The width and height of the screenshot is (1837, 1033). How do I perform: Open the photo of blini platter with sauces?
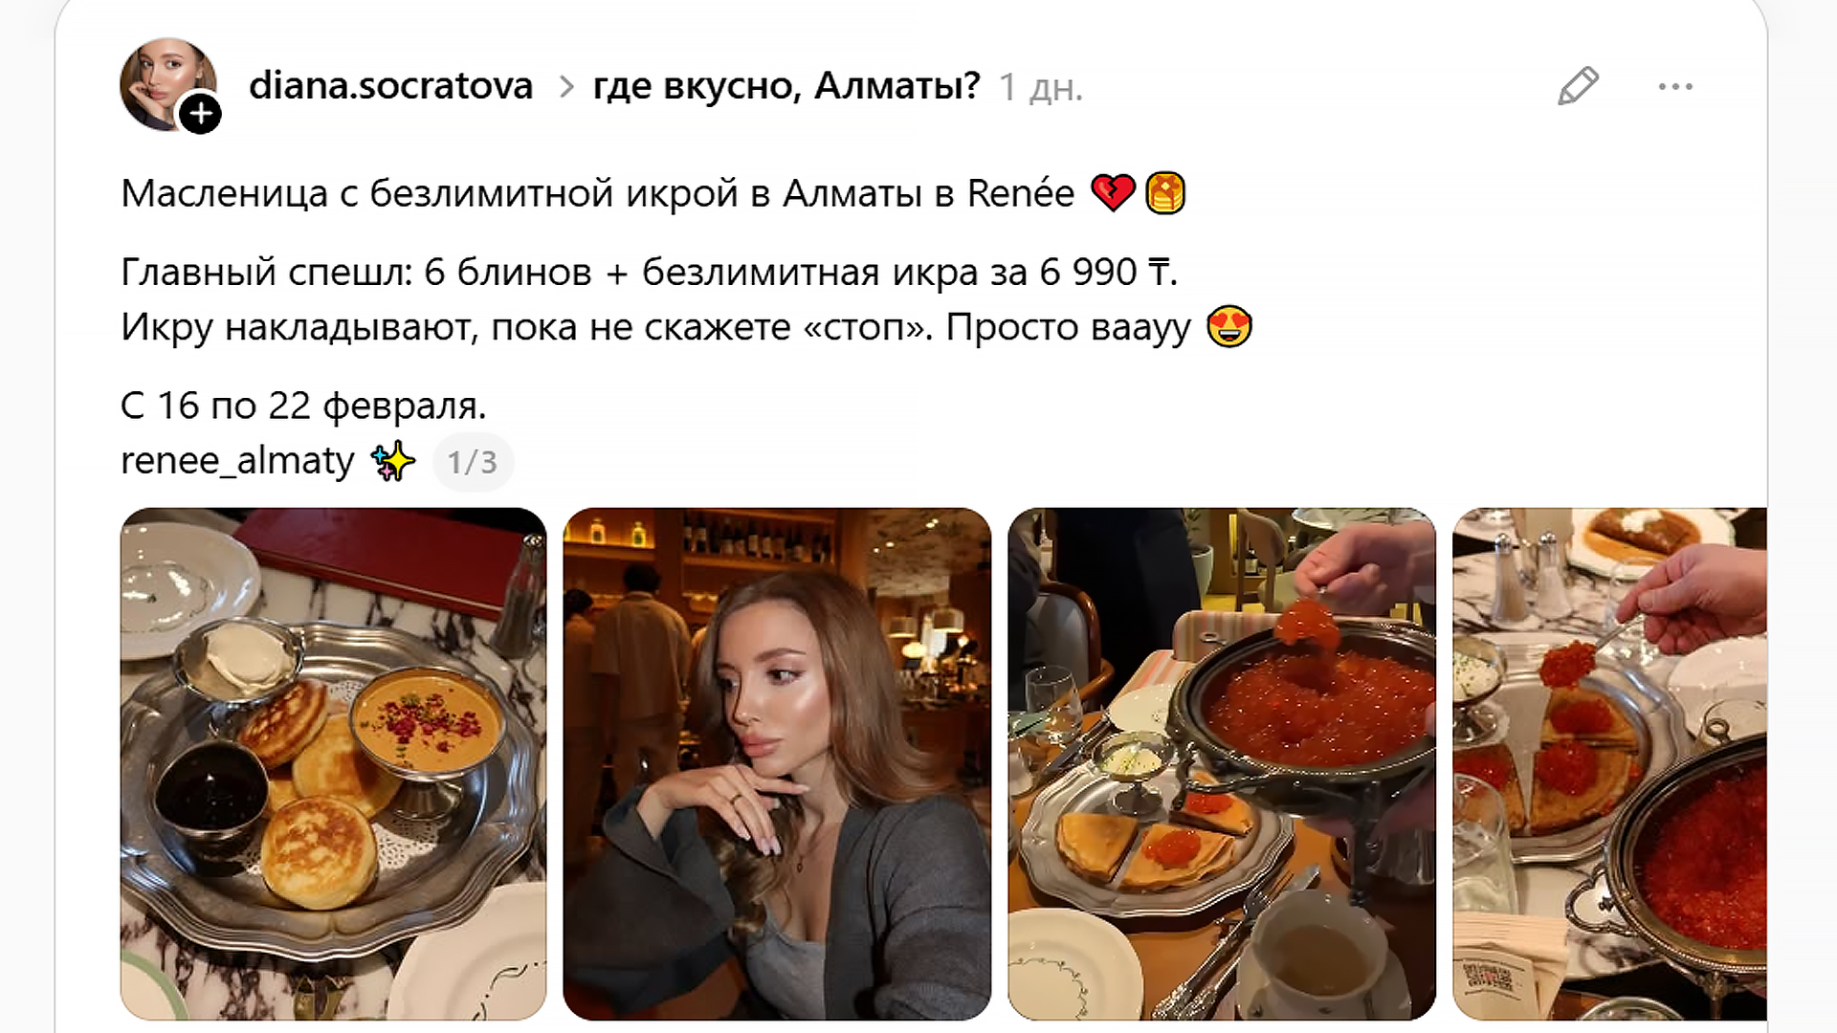[333, 763]
